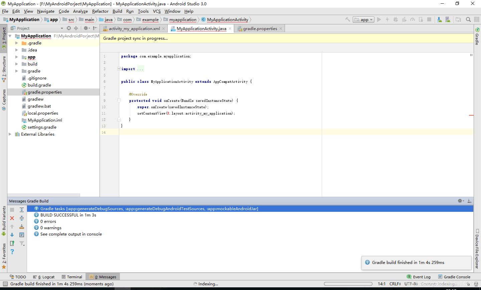The image size is (481, 290).
Task: Open the VCS menu
Action: (x=157, y=11)
